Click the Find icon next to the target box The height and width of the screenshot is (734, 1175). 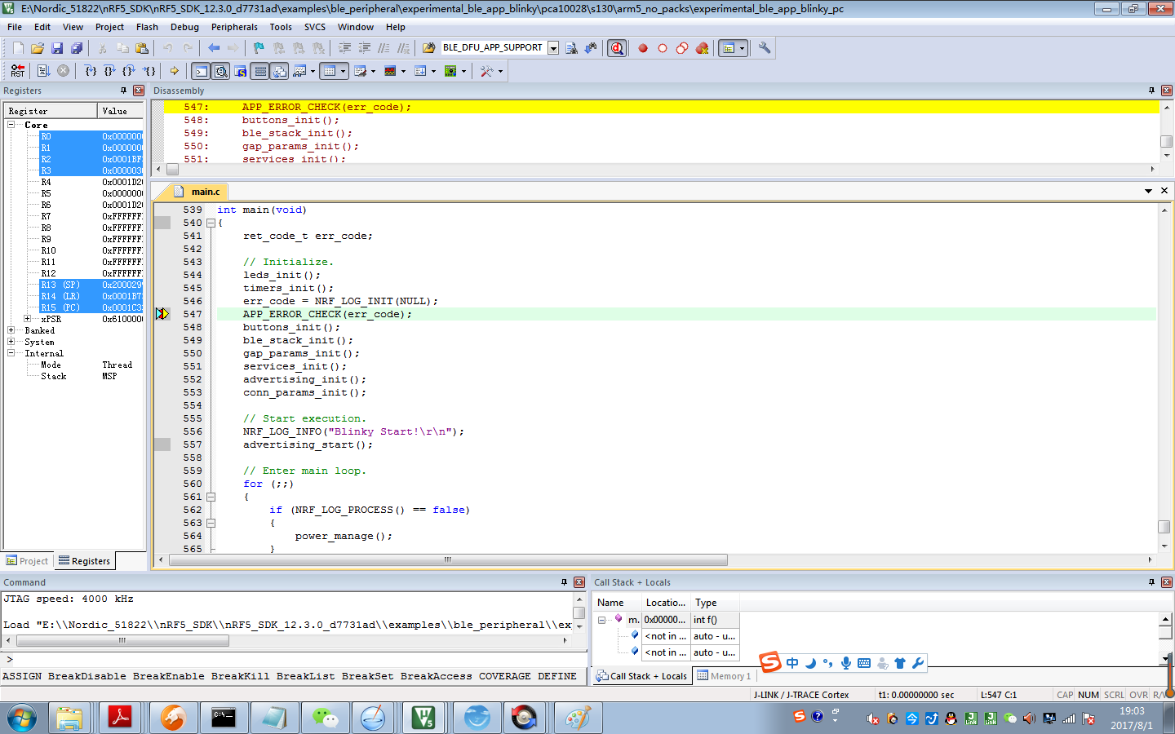tap(571, 48)
